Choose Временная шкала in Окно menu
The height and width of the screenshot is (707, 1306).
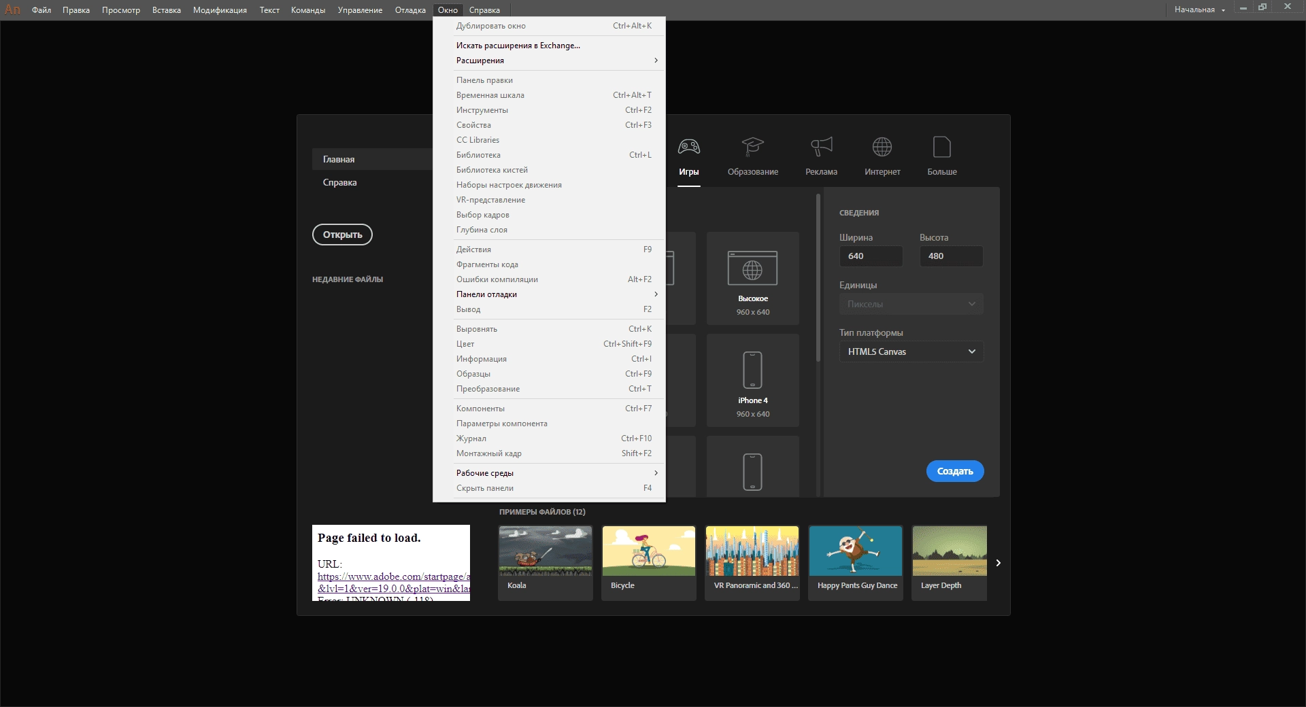pyautogui.click(x=549, y=95)
